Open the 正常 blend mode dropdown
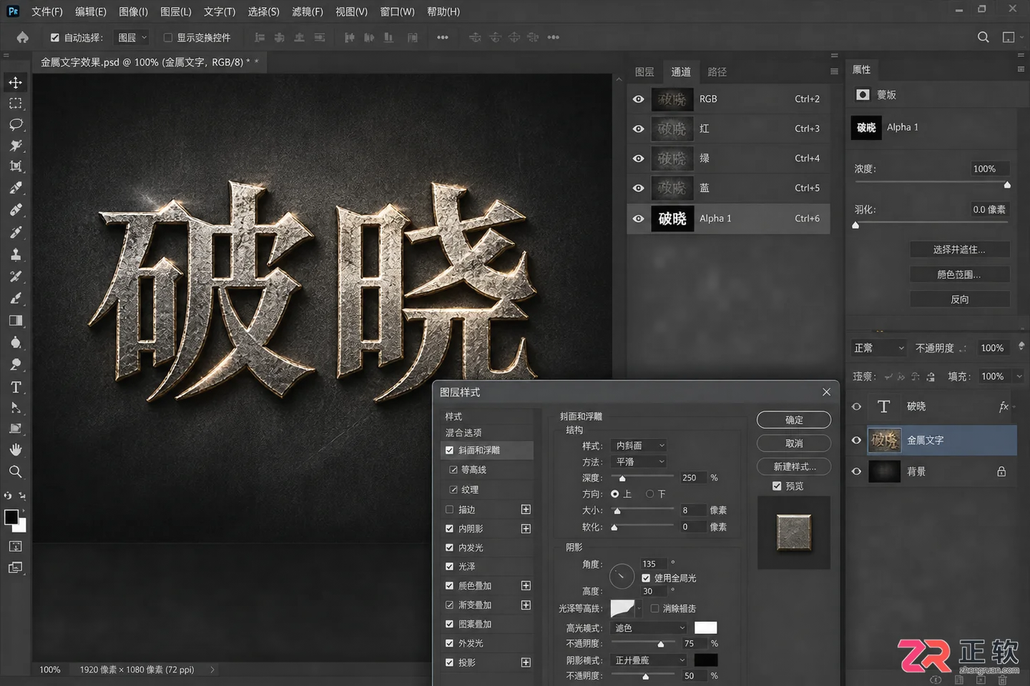Viewport: 1030px width, 686px height. click(879, 348)
